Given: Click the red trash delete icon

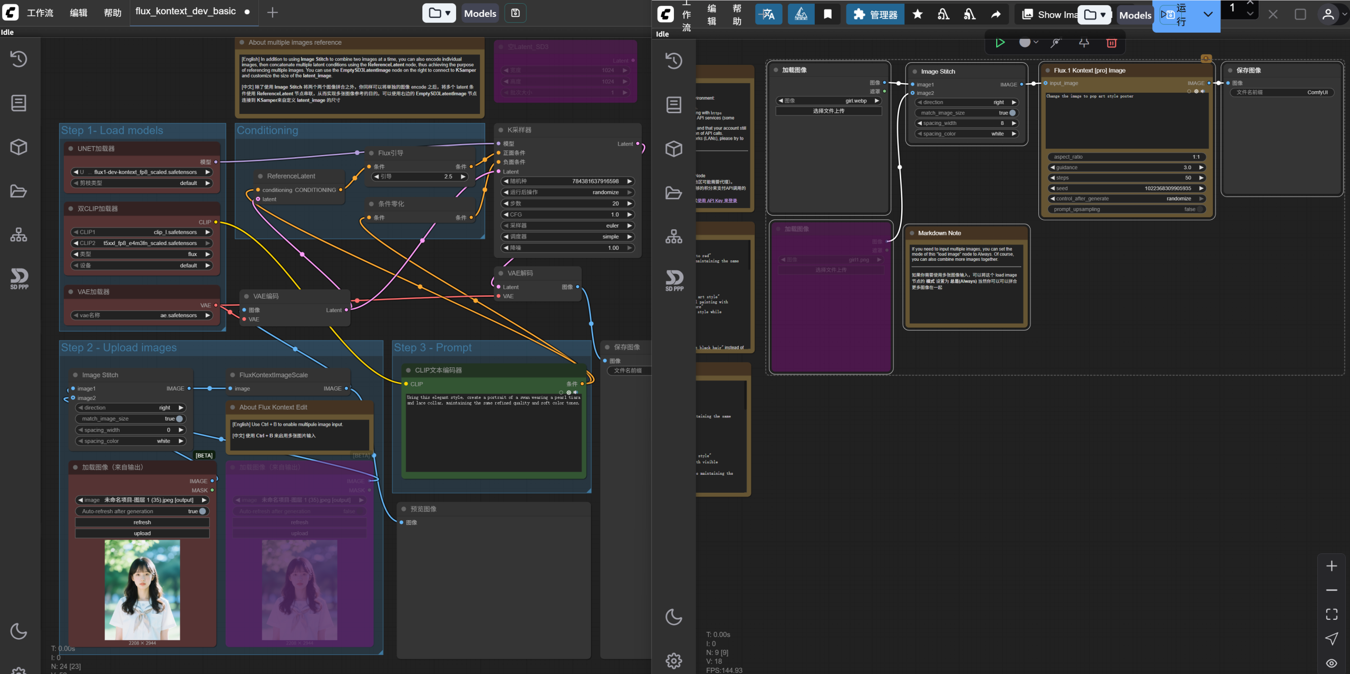Looking at the screenshot, I should 1111,43.
